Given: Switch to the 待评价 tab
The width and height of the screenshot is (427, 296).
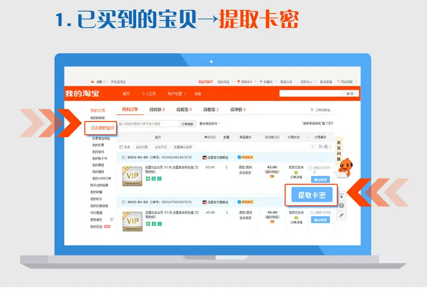Looking at the screenshot, I should point(238,110).
